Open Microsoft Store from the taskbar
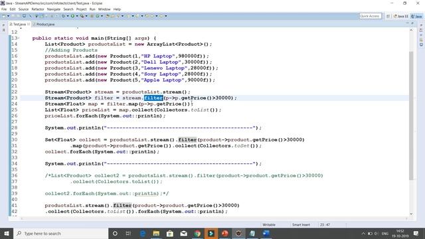This screenshot has height=239, width=425. point(170,233)
